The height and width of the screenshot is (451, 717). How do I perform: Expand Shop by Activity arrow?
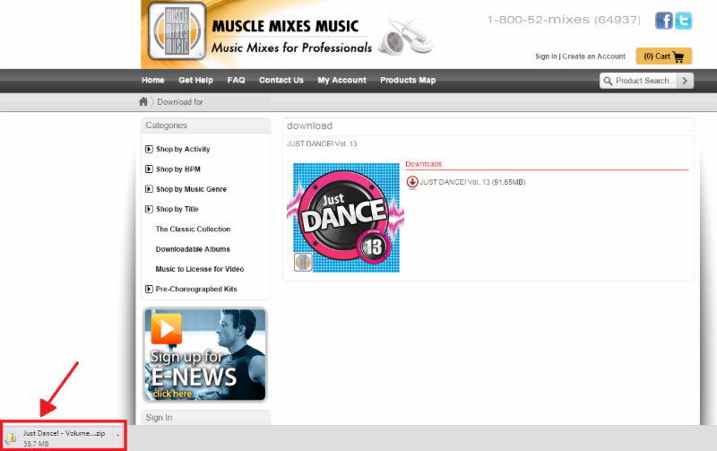point(149,149)
